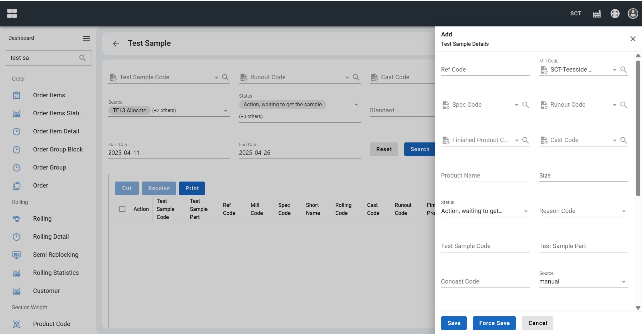Click the Mill Code lookup magnifier in Add panel
This screenshot has width=642, height=334.
click(x=624, y=70)
